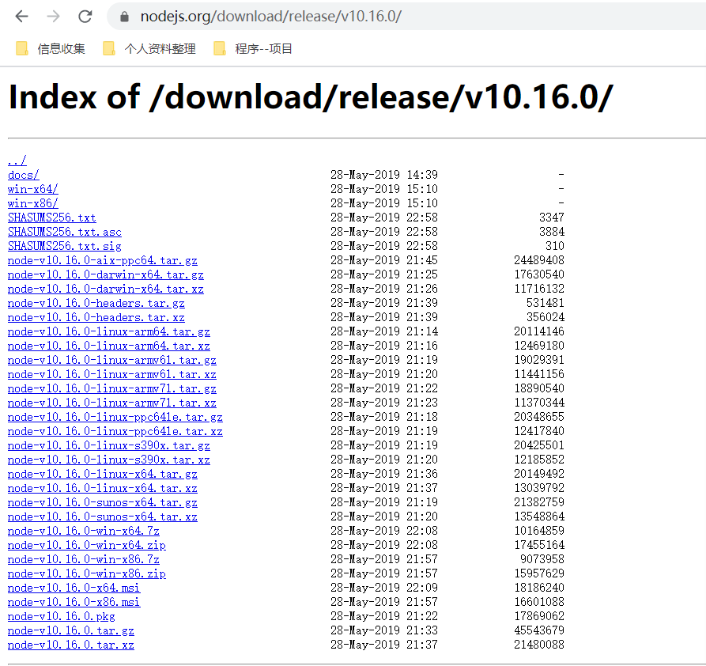This screenshot has width=706, height=666.
Task: Click file size value 9073958
Action: click(542, 559)
